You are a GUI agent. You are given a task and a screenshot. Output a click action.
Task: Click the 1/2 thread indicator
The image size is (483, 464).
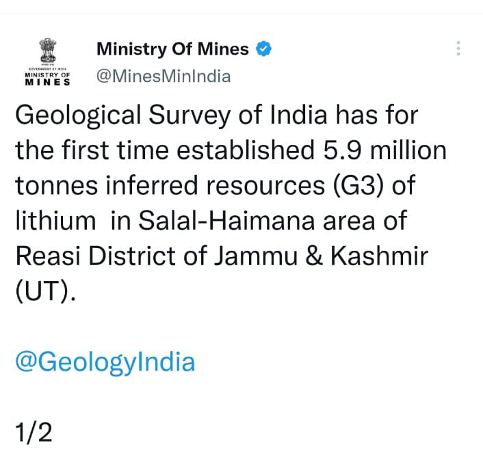point(34,432)
